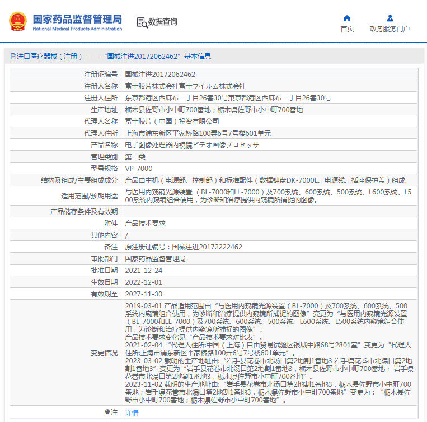Click the 政务服务门户 person icon
This screenshot has height=422, width=427.
coord(390,18)
